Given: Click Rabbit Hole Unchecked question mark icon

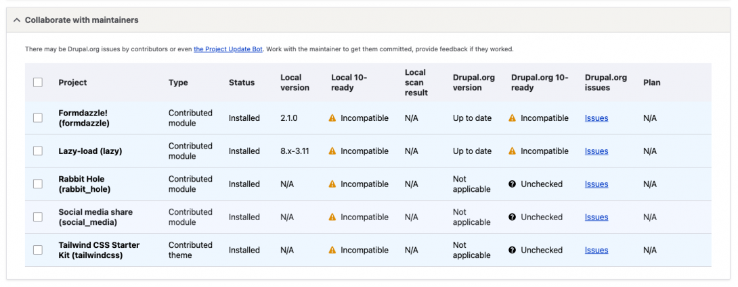Looking at the screenshot, I should pos(513,184).
